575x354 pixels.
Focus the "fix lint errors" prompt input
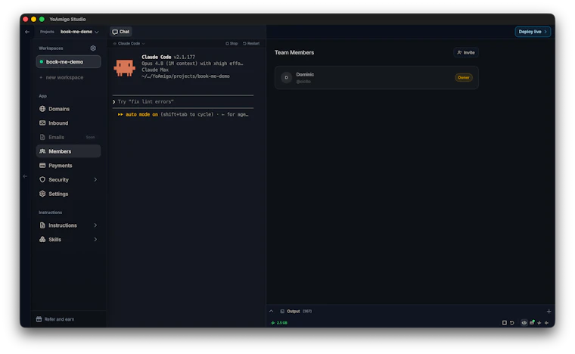pyautogui.click(x=183, y=102)
